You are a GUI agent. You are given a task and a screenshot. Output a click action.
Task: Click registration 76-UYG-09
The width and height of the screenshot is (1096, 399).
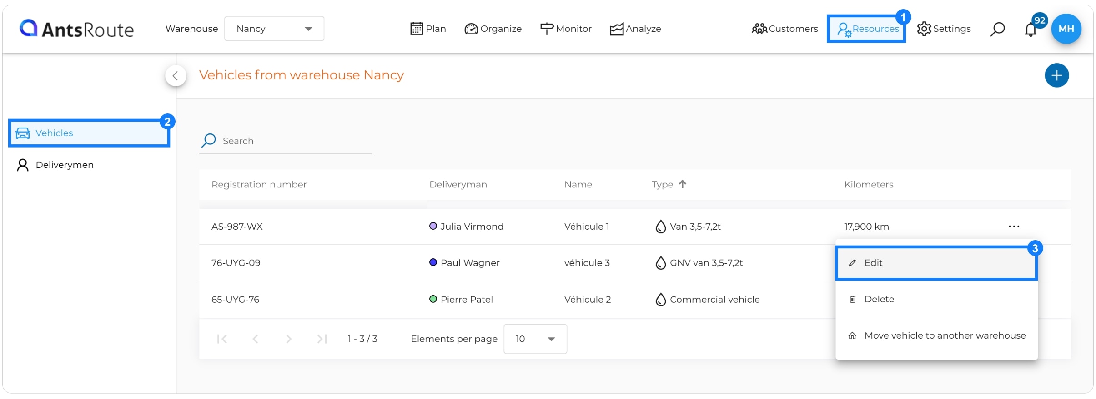point(236,263)
